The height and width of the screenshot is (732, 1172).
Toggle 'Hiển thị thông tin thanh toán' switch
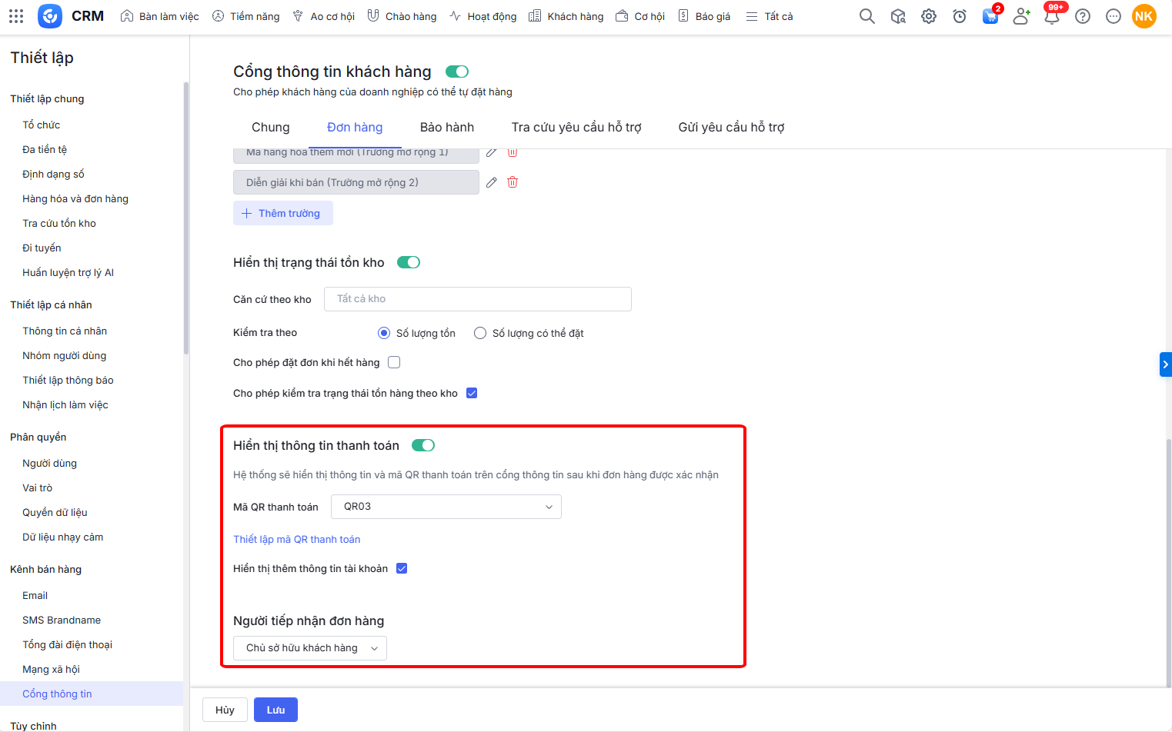[x=423, y=445]
